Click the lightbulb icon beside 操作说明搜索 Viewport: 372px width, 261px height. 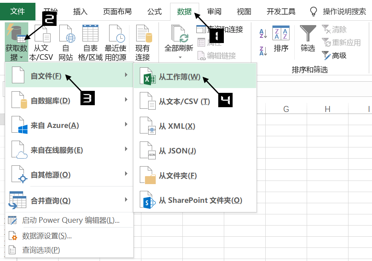[x=313, y=12]
